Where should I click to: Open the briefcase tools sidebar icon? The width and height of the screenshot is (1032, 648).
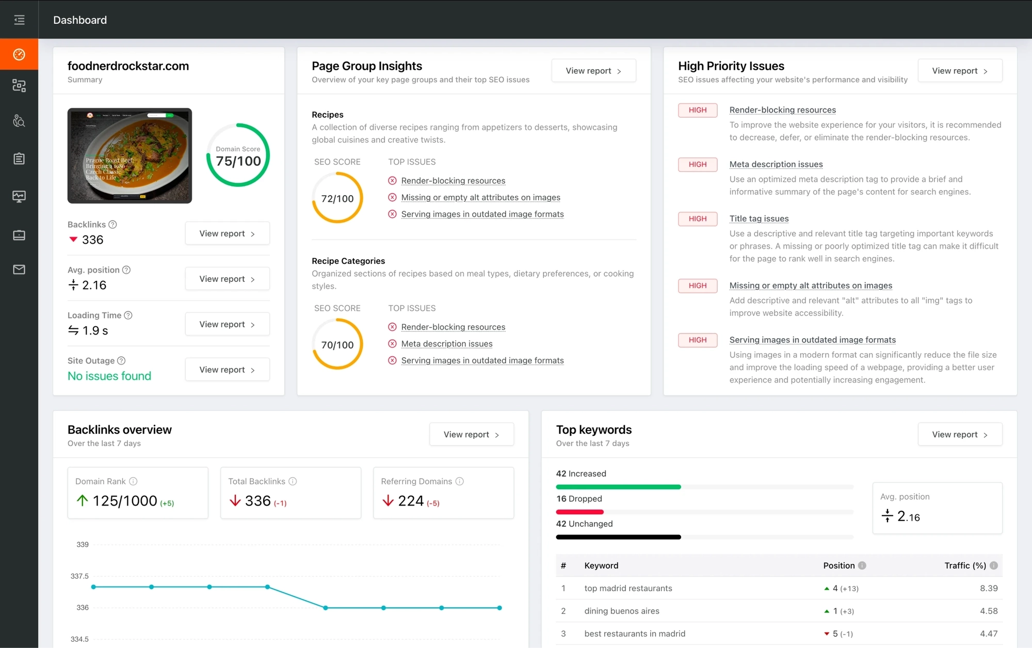[x=19, y=235]
